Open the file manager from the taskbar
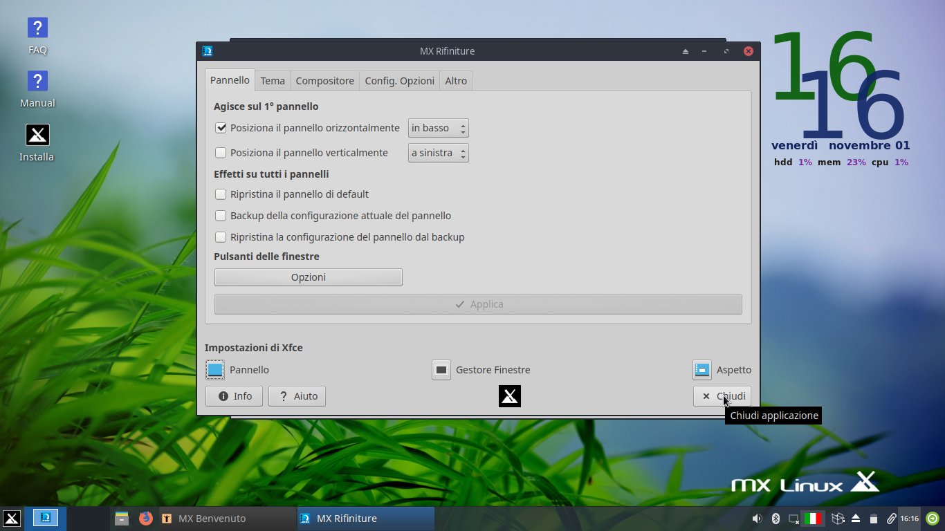 coord(122,519)
